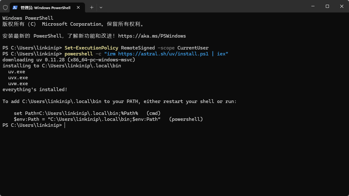Image resolution: width=349 pixels, height=196 pixels.
Task: Click the 'To add ... to your PATH' message line
Action: click(x=119, y=101)
